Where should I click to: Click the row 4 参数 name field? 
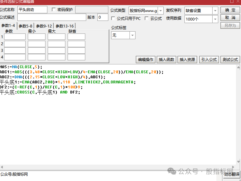(x=15, y=57)
